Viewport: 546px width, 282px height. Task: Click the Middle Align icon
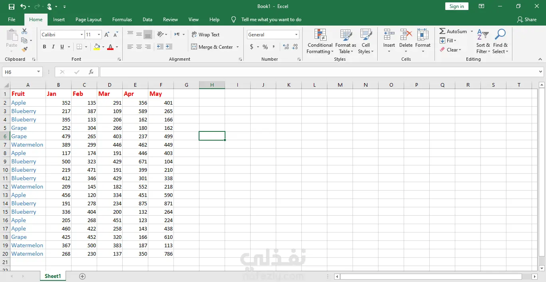139,34
